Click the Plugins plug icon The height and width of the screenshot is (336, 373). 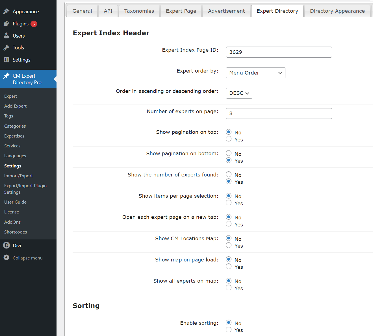(x=6, y=24)
